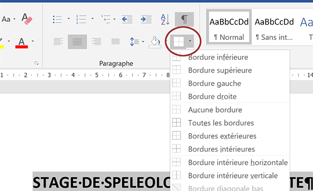
Task: Toggle center alignment
Action: 77,42
